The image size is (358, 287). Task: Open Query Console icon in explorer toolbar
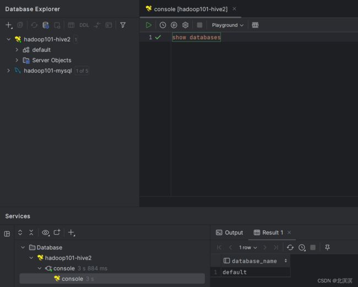[109, 25]
